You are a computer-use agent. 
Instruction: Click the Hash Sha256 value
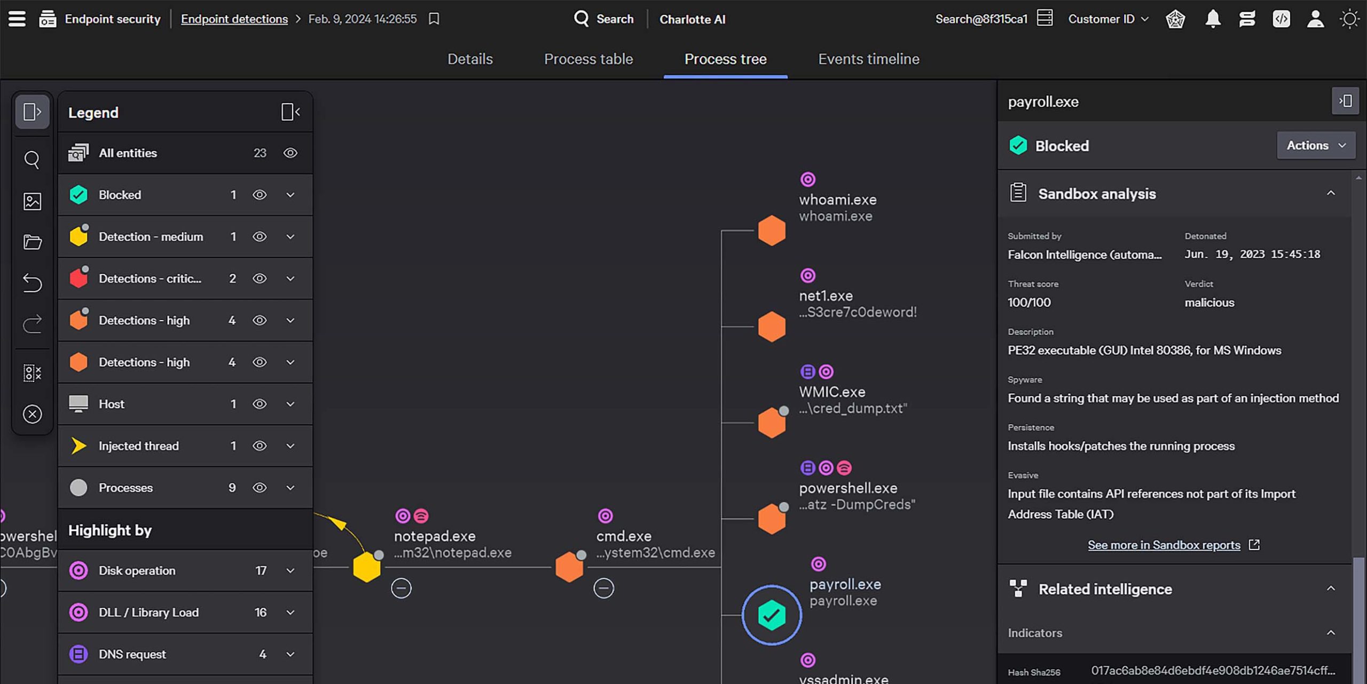tap(1213, 670)
